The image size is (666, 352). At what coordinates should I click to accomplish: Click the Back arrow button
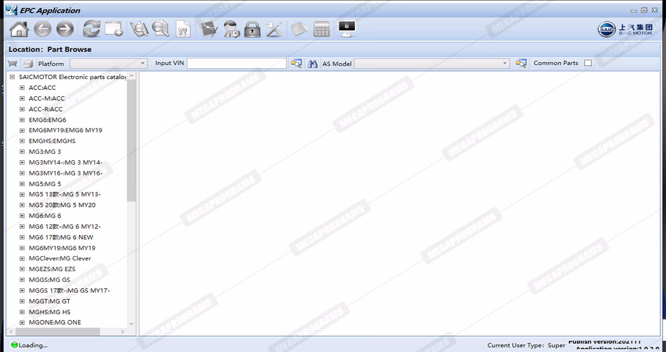pos(42,29)
